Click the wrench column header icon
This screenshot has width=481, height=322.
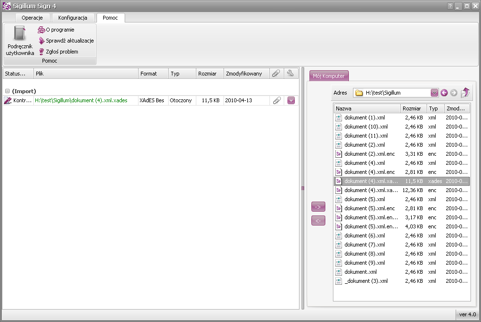[290, 74]
